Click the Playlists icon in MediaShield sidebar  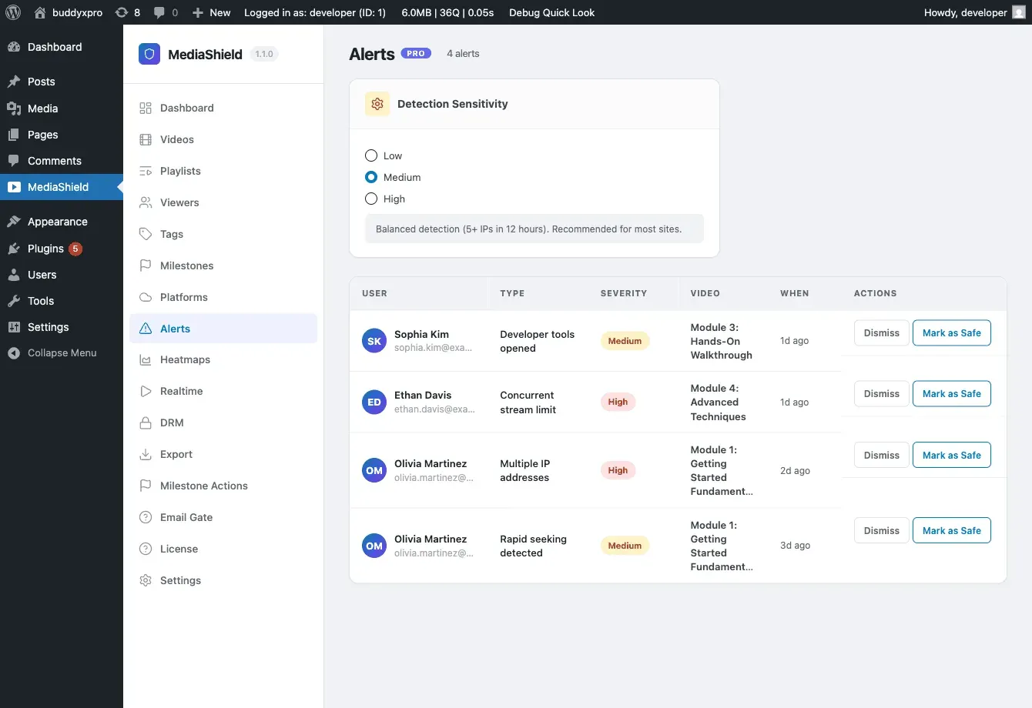tap(146, 171)
